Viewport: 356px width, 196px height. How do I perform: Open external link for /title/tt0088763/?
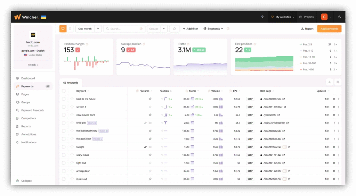pyautogui.click(x=284, y=99)
